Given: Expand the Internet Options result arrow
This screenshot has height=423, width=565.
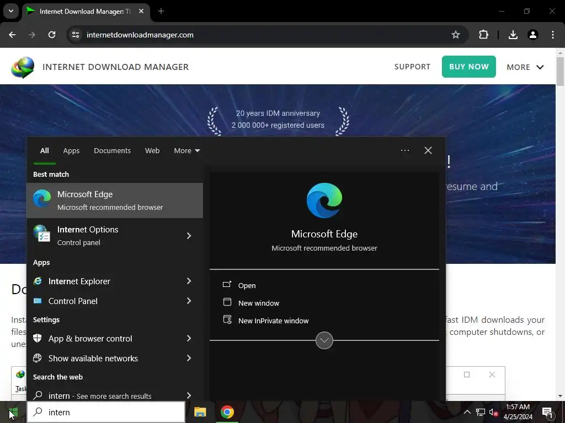Looking at the screenshot, I should coord(189,236).
